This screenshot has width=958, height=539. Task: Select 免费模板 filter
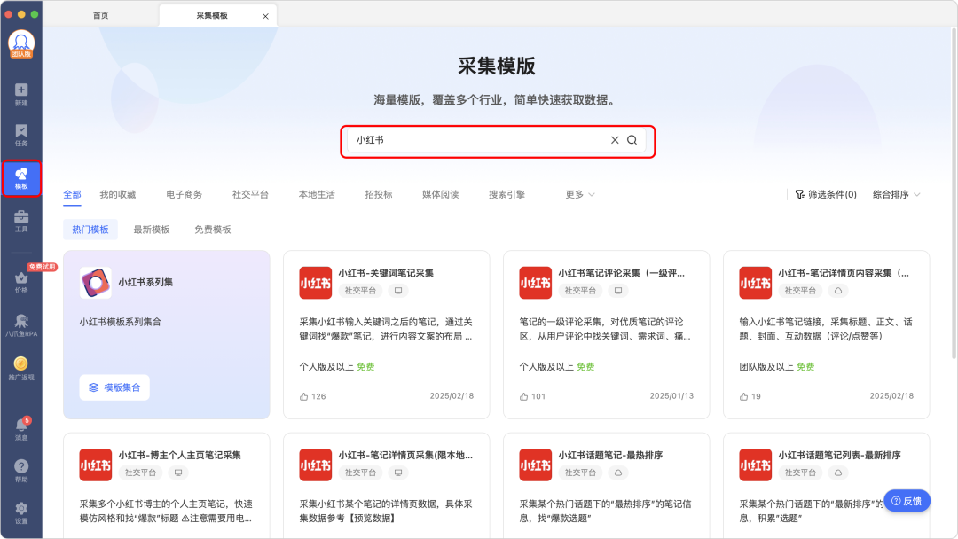[x=213, y=230]
